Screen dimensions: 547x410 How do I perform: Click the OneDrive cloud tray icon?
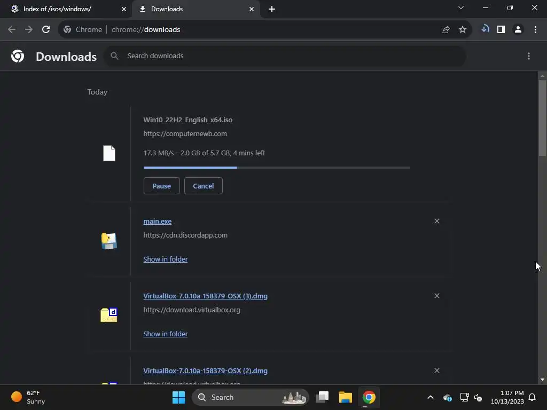click(448, 397)
